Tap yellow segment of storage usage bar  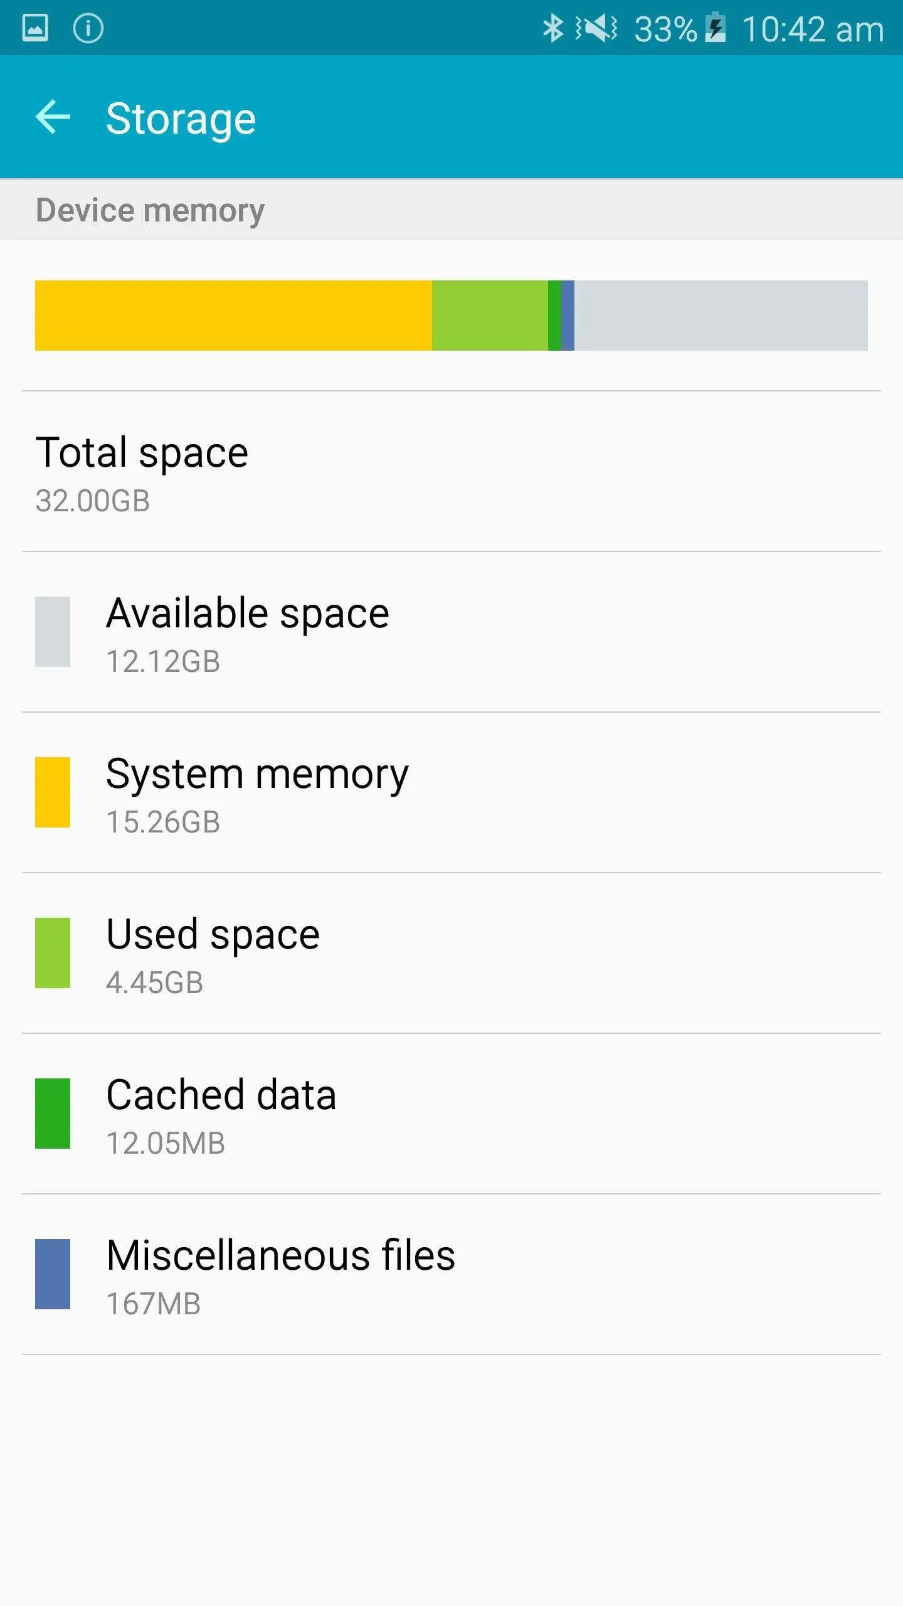tap(233, 316)
